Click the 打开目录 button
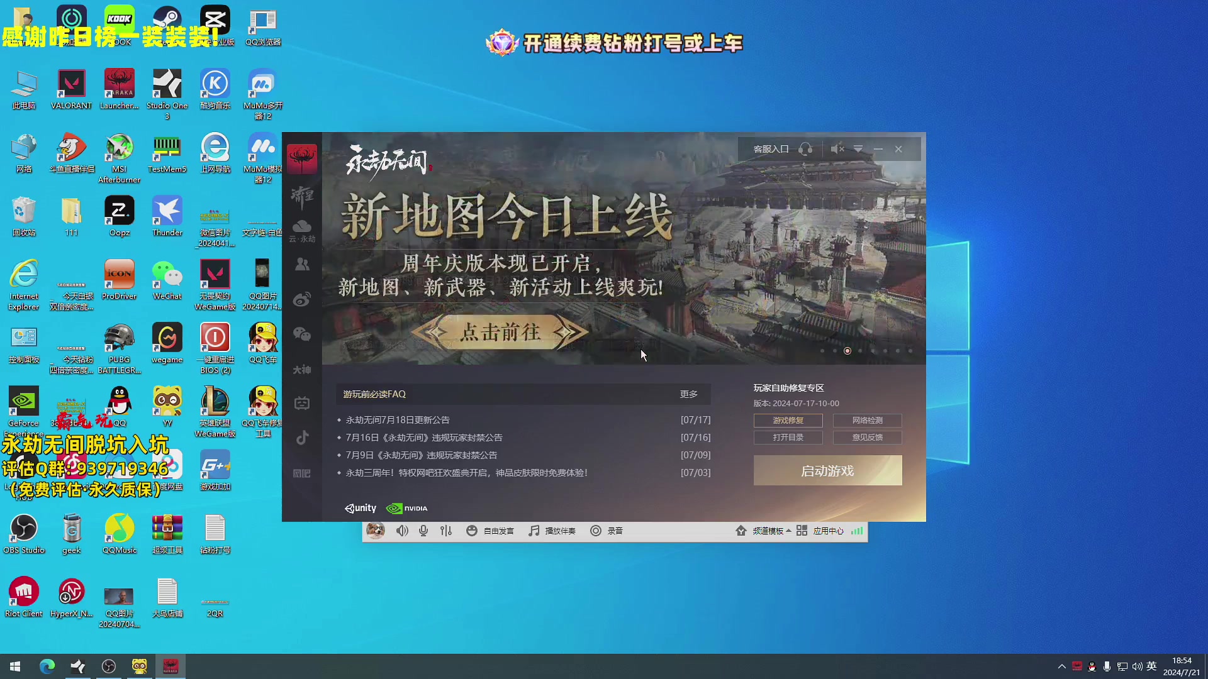The height and width of the screenshot is (679, 1208). point(788,437)
